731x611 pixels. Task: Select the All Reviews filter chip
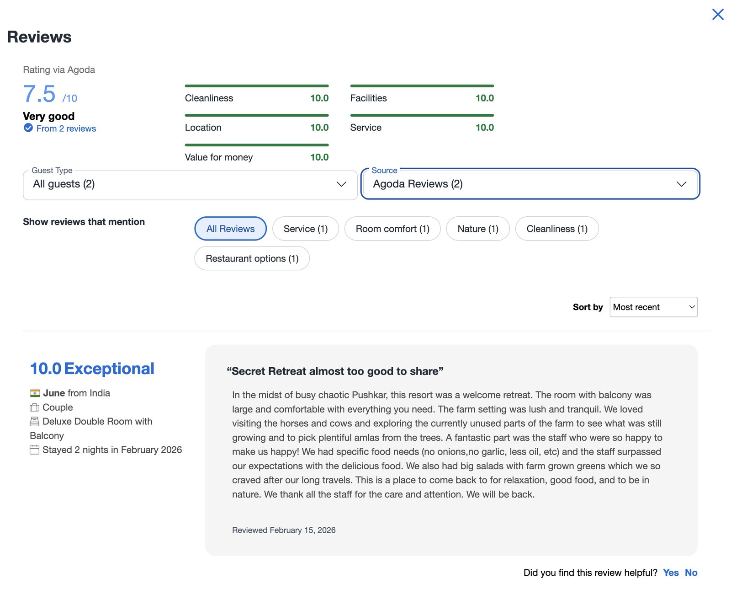tap(230, 229)
